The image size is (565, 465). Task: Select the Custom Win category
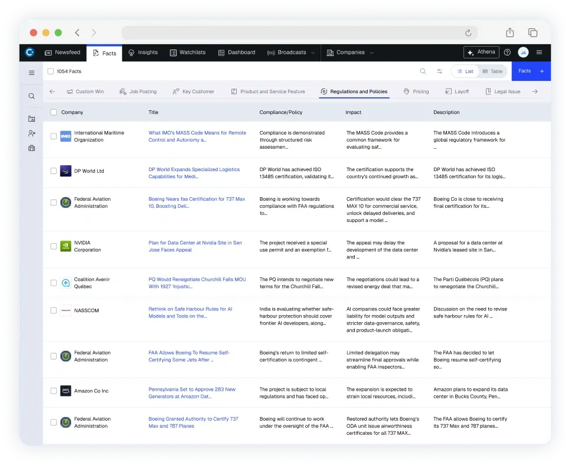pyautogui.click(x=86, y=91)
